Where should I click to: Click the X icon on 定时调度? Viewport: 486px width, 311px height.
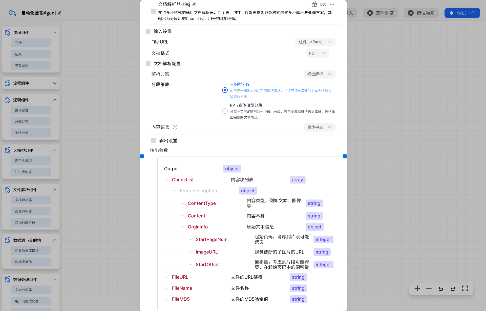pos(370,13)
